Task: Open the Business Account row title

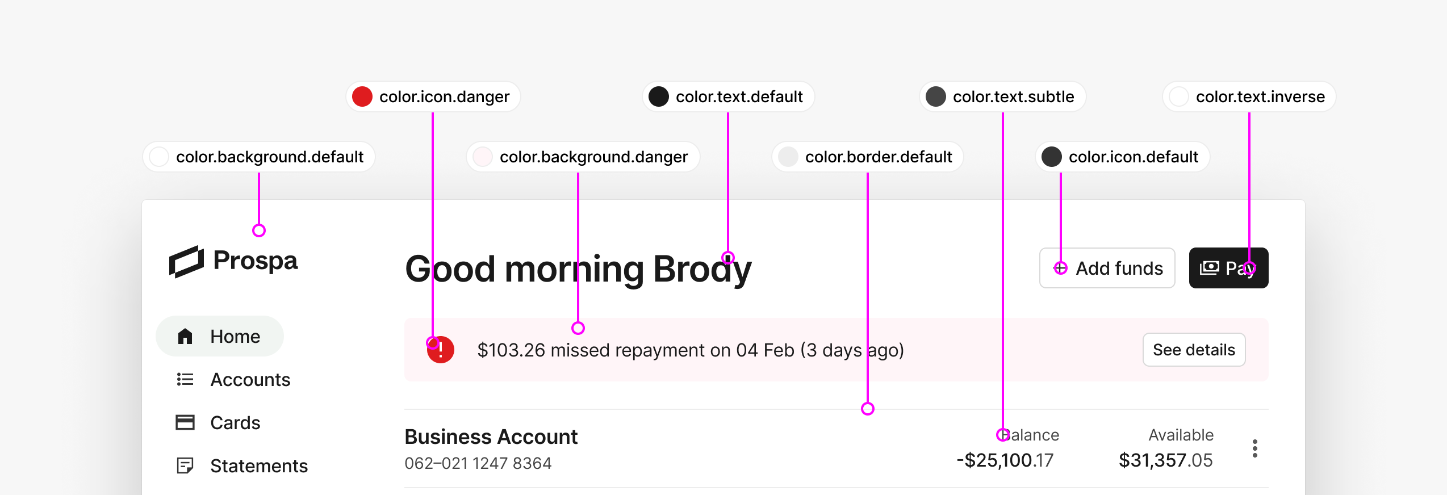Action: pyautogui.click(x=491, y=437)
